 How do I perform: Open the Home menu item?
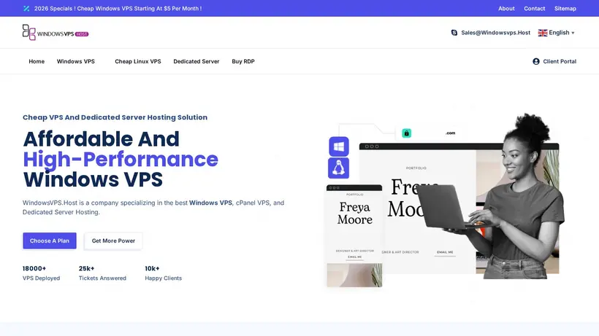pyautogui.click(x=37, y=61)
